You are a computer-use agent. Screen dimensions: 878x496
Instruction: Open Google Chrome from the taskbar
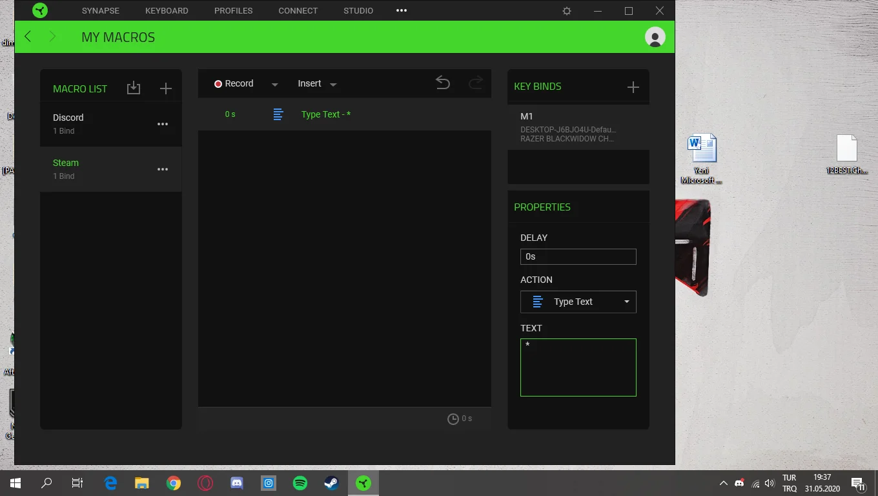click(174, 483)
